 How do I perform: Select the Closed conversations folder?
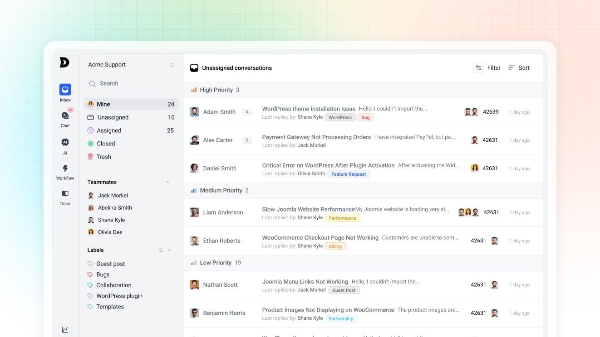click(106, 144)
